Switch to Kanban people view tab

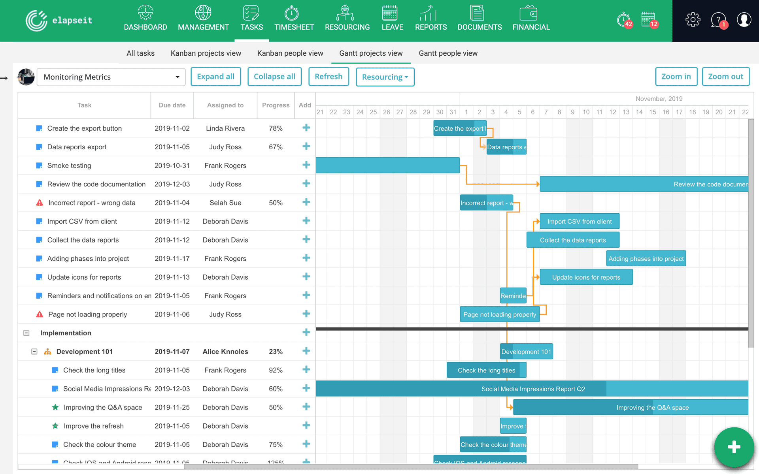(x=290, y=53)
